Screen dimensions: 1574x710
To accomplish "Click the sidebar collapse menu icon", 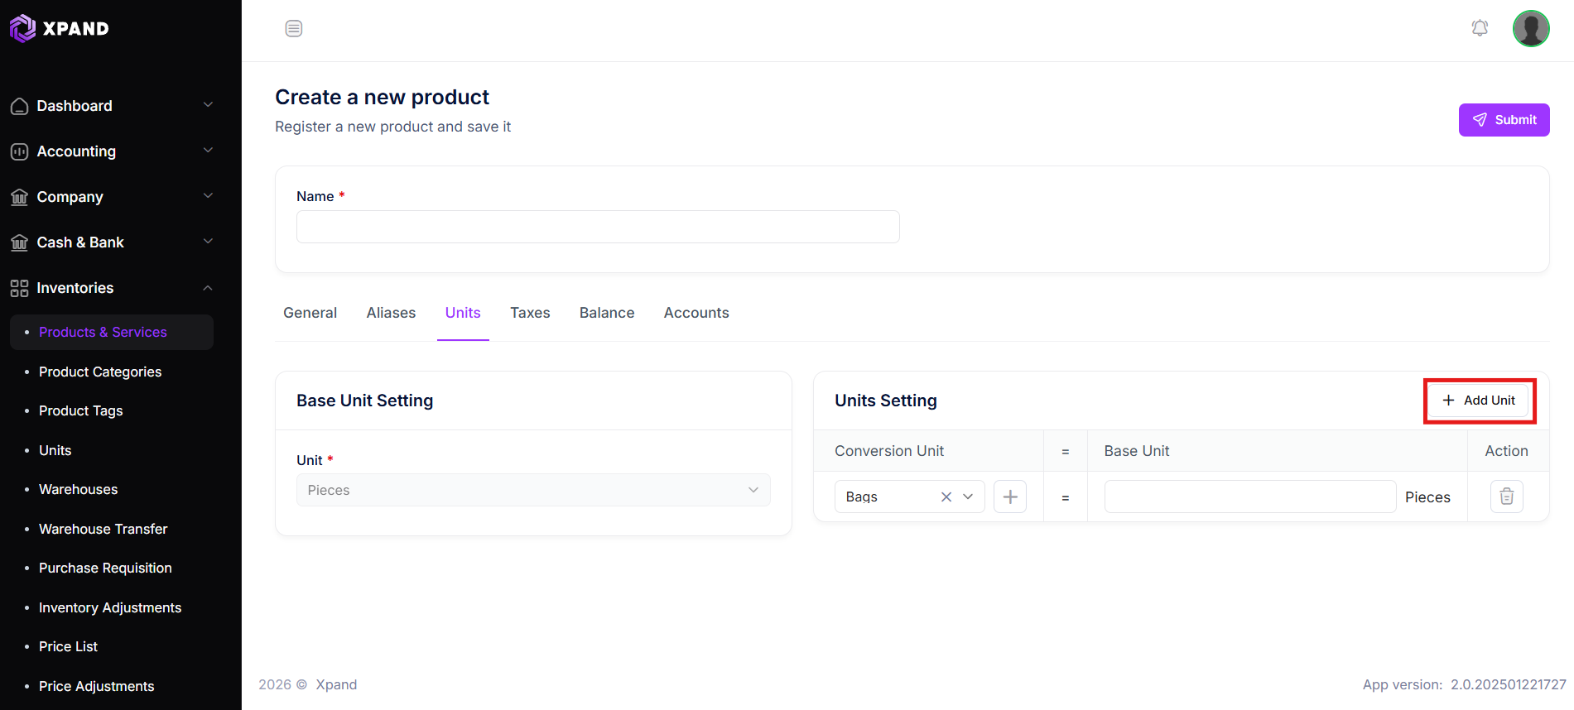I will click(x=294, y=29).
